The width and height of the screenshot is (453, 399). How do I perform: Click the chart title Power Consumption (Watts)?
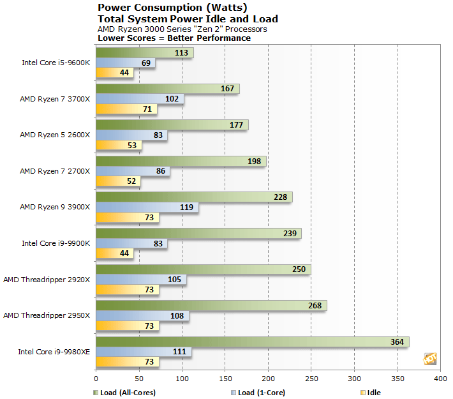(x=172, y=8)
